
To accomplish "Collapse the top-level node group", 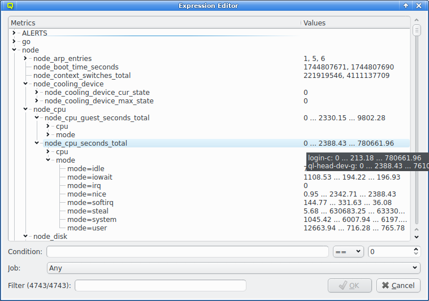I will click(14, 50).
